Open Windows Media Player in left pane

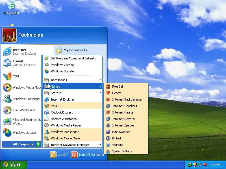tap(22, 88)
